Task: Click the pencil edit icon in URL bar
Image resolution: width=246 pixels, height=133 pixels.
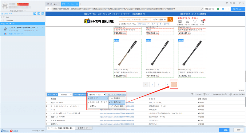Action: point(202,9)
